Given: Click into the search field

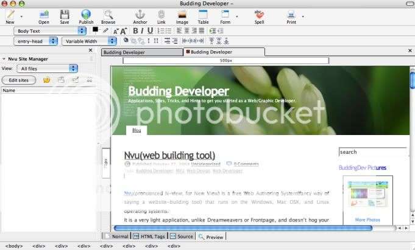Looking at the screenshot, I should 373,152.
